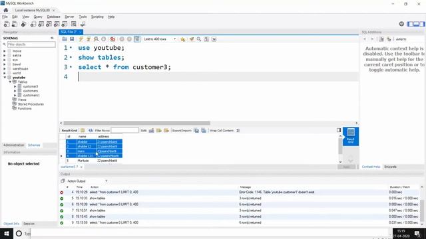Expand the customer3 table node
The width and height of the screenshot is (426, 239).
[x=15, y=86]
